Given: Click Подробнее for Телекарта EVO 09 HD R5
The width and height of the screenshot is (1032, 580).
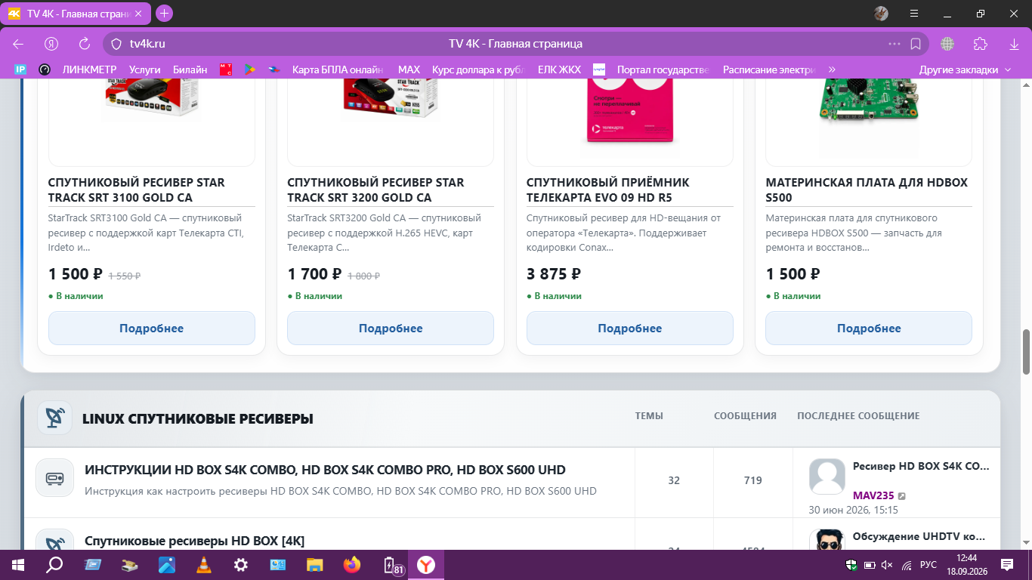Looking at the screenshot, I should coord(630,329).
